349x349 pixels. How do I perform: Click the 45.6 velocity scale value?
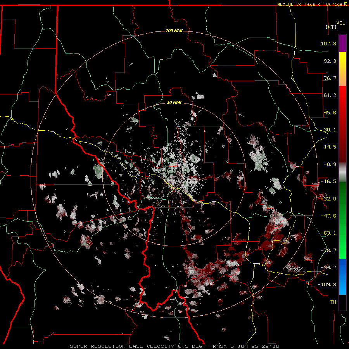tap(330, 112)
